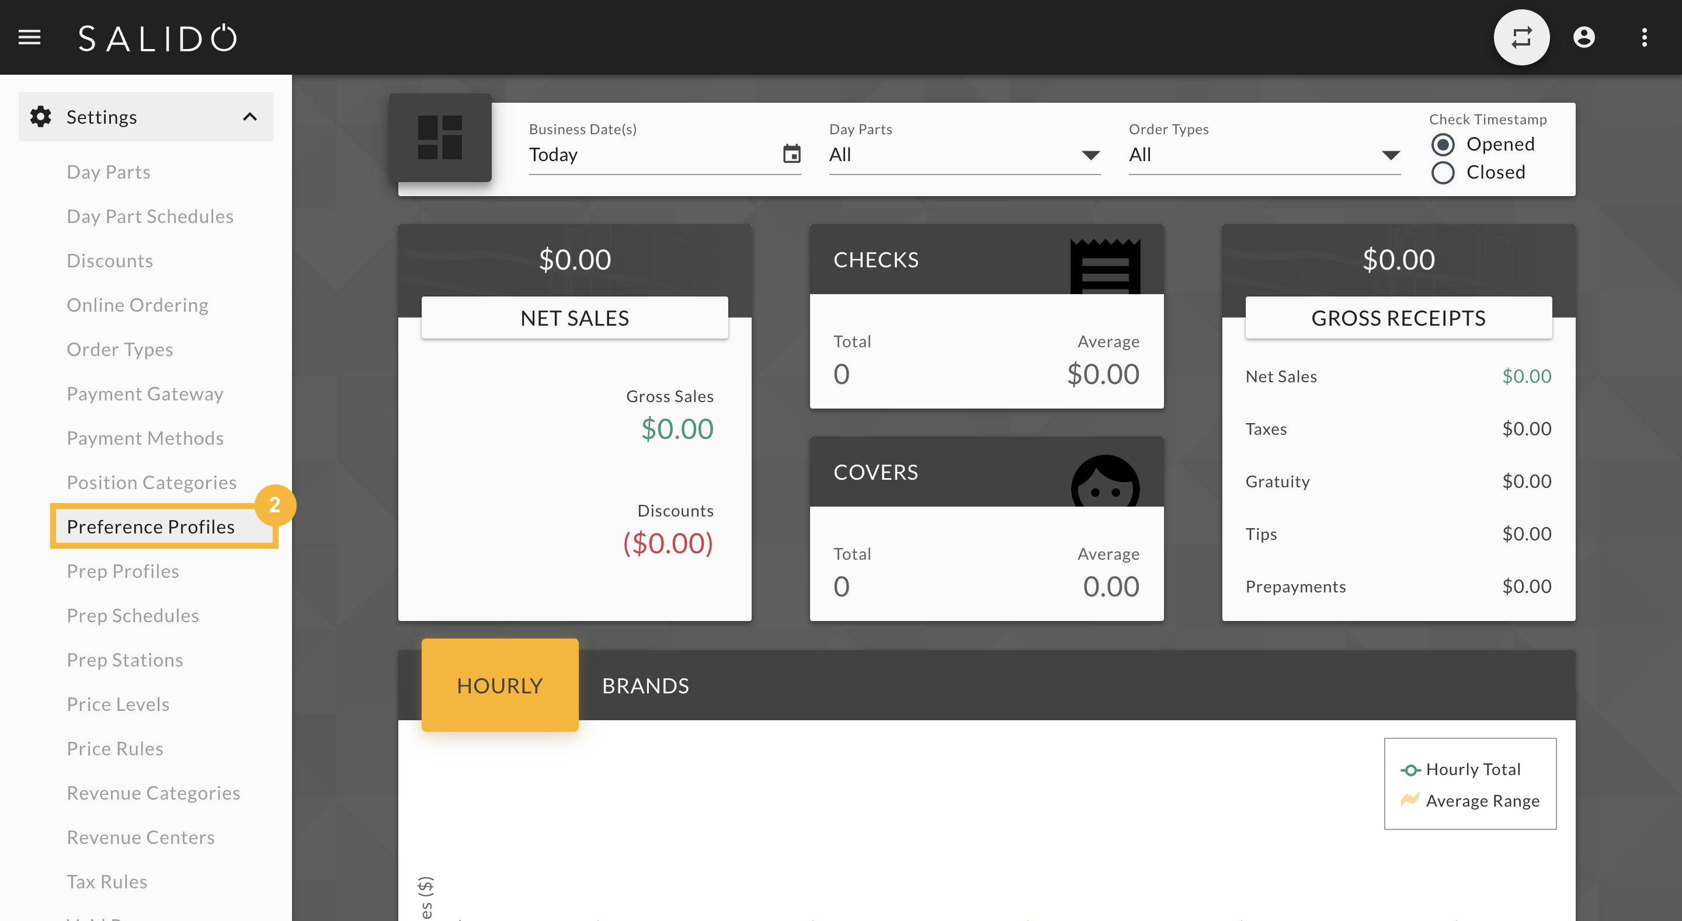Open Position Categories settings
Image resolution: width=1682 pixels, height=921 pixels.
[x=151, y=482]
